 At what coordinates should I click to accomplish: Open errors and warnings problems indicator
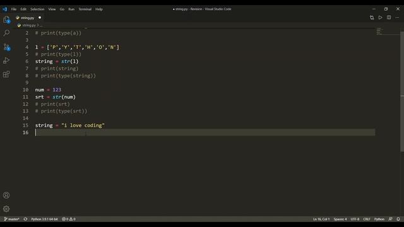click(x=69, y=219)
